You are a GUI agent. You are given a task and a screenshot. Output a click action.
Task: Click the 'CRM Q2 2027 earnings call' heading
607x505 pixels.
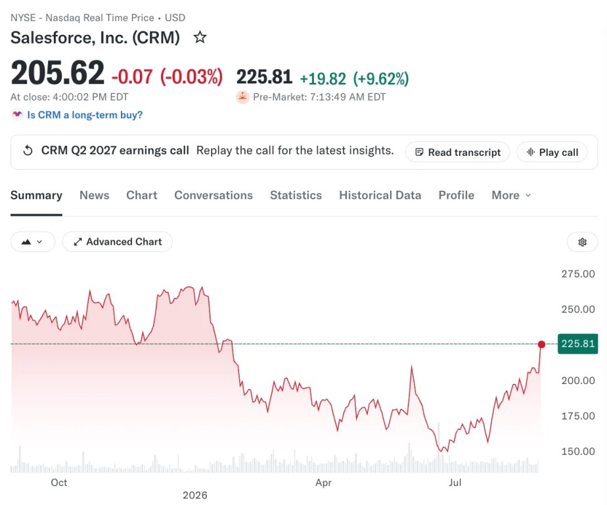pyautogui.click(x=115, y=151)
